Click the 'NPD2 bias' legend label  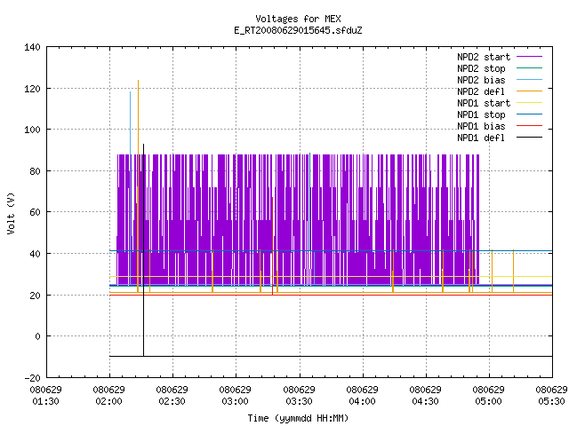coord(481,80)
